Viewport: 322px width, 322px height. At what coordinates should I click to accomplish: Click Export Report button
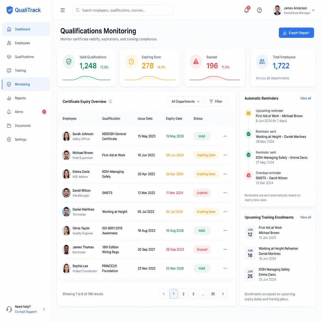296,33
